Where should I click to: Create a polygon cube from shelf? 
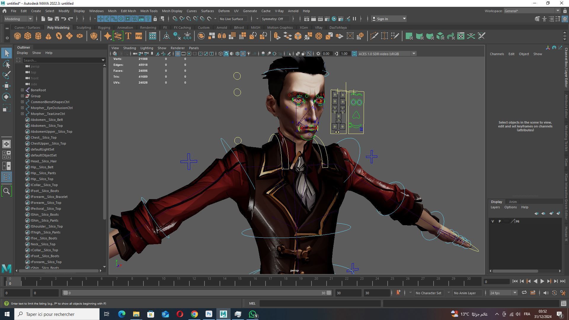[28, 36]
